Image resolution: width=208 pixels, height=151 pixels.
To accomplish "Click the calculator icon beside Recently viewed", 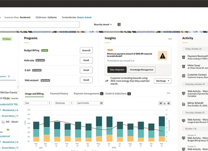I will point(119,25).
